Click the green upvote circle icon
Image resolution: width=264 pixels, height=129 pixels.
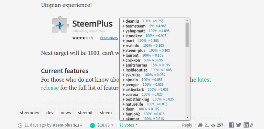92,125
